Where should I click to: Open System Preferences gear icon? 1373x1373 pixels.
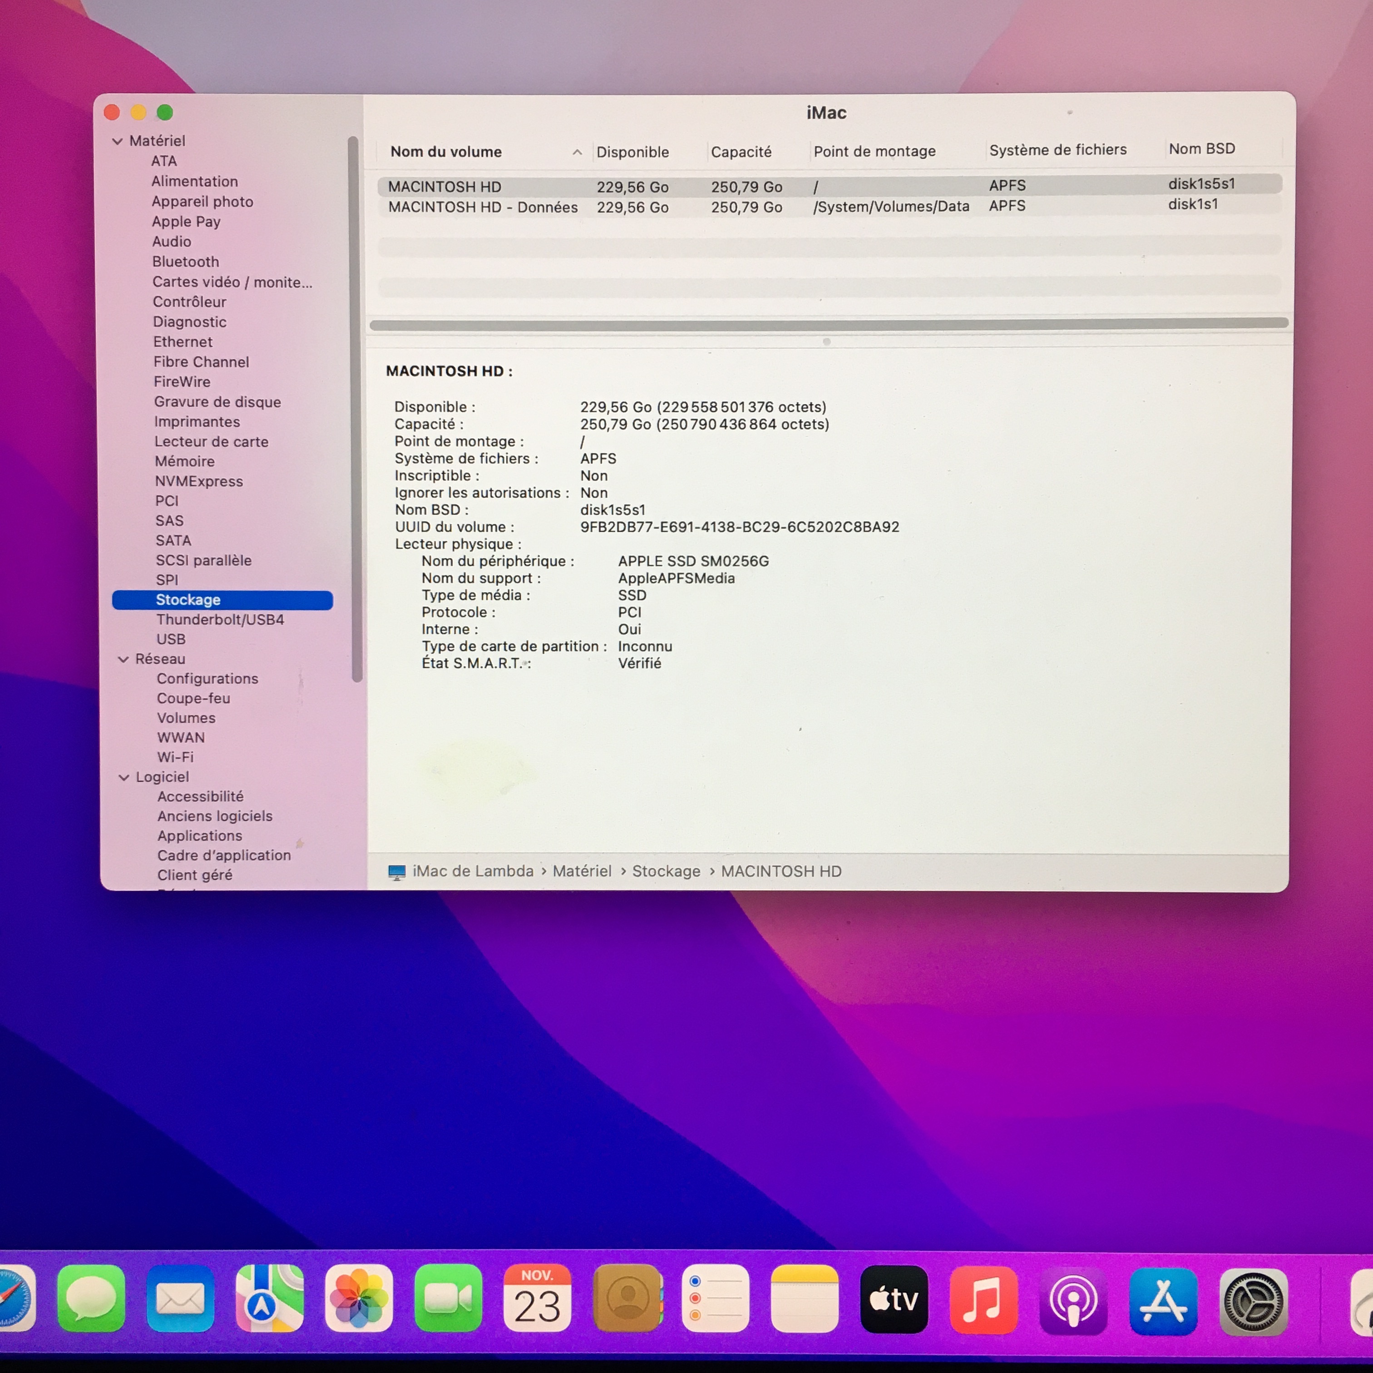click(1254, 1302)
